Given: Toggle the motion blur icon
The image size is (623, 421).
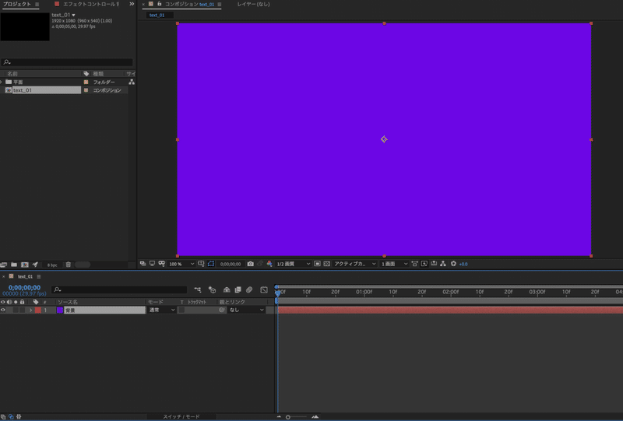Looking at the screenshot, I should [x=249, y=290].
